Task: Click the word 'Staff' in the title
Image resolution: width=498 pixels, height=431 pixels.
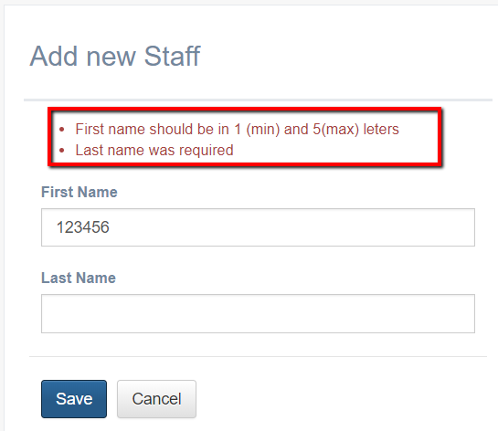Action: point(172,57)
